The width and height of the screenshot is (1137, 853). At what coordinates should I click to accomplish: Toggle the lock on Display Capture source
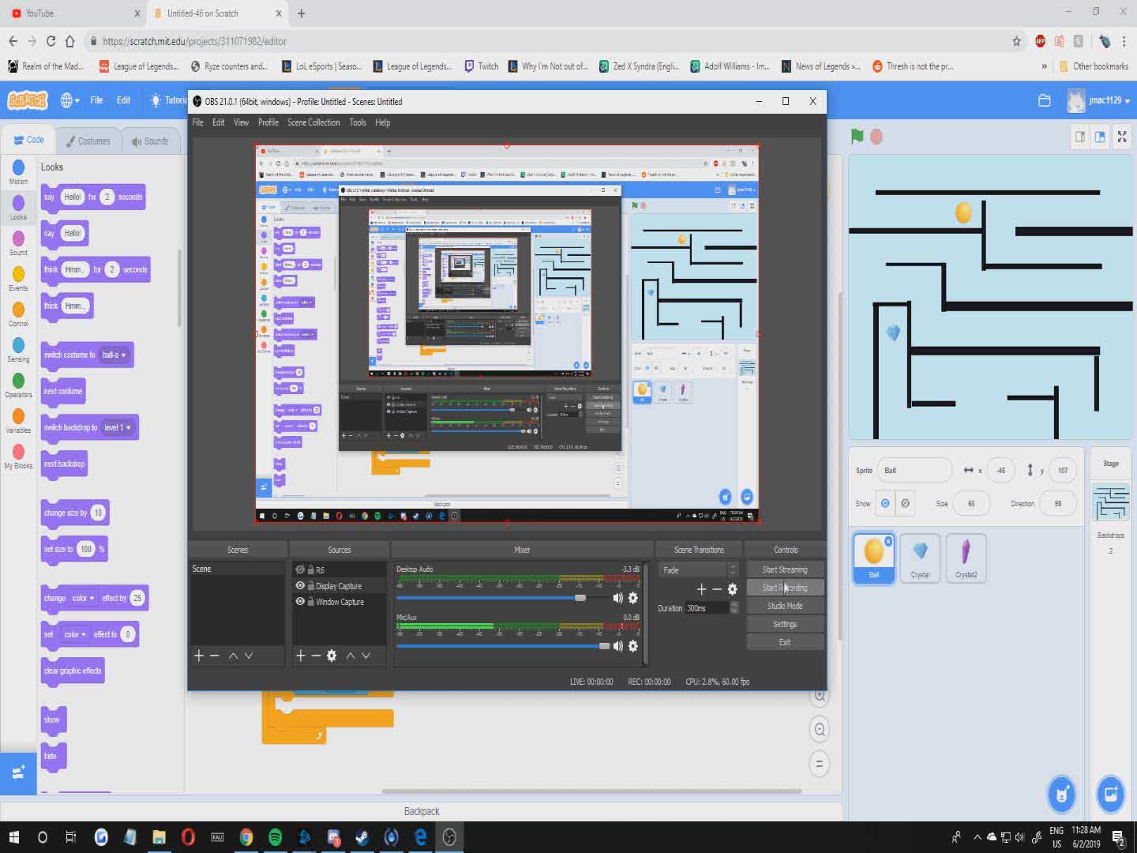point(311,586)
